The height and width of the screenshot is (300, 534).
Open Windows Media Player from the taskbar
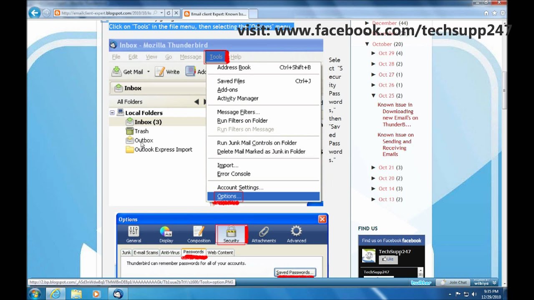click(x=96, y=294)
